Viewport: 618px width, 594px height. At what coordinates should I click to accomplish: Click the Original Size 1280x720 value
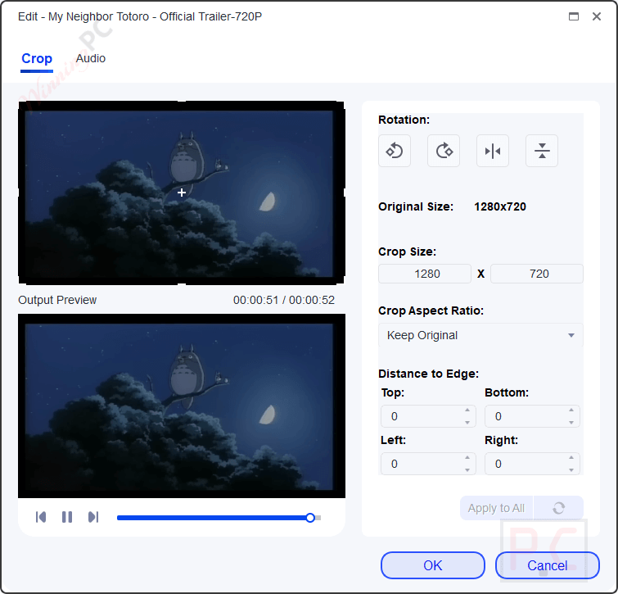(x=500, y=206)
